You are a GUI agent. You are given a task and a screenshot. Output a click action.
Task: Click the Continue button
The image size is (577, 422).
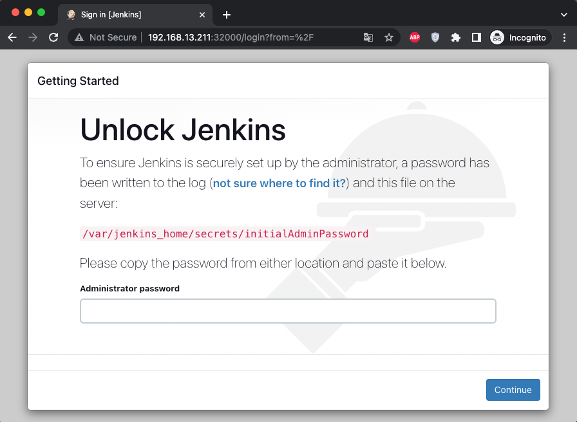point(513,390)
